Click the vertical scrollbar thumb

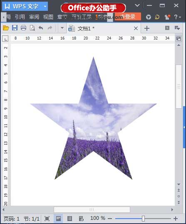coord(179,87)
